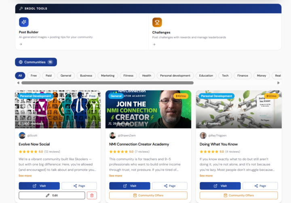Filter communities by Paid
This screenshot has width=291, height=203.
coord(48,75)
